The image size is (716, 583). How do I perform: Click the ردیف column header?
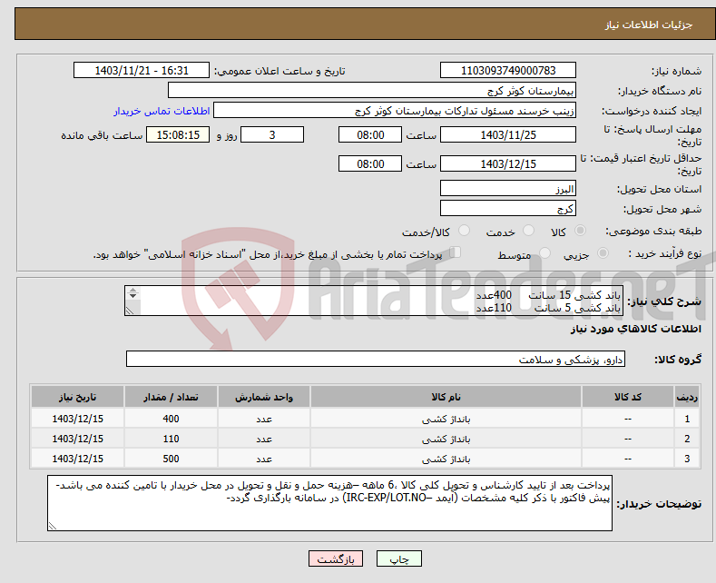(x=687, y=397)
